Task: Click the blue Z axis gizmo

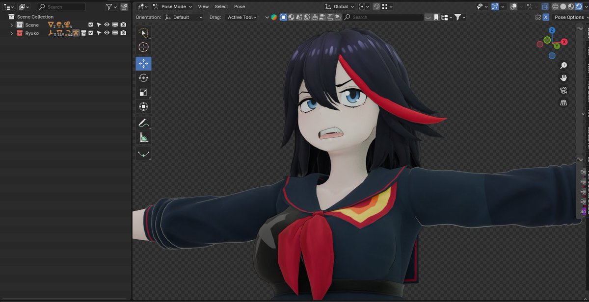Action: [552, 30]
